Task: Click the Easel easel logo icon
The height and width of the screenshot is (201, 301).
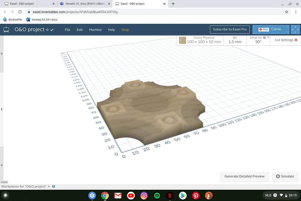Action: tap(6, 30)
